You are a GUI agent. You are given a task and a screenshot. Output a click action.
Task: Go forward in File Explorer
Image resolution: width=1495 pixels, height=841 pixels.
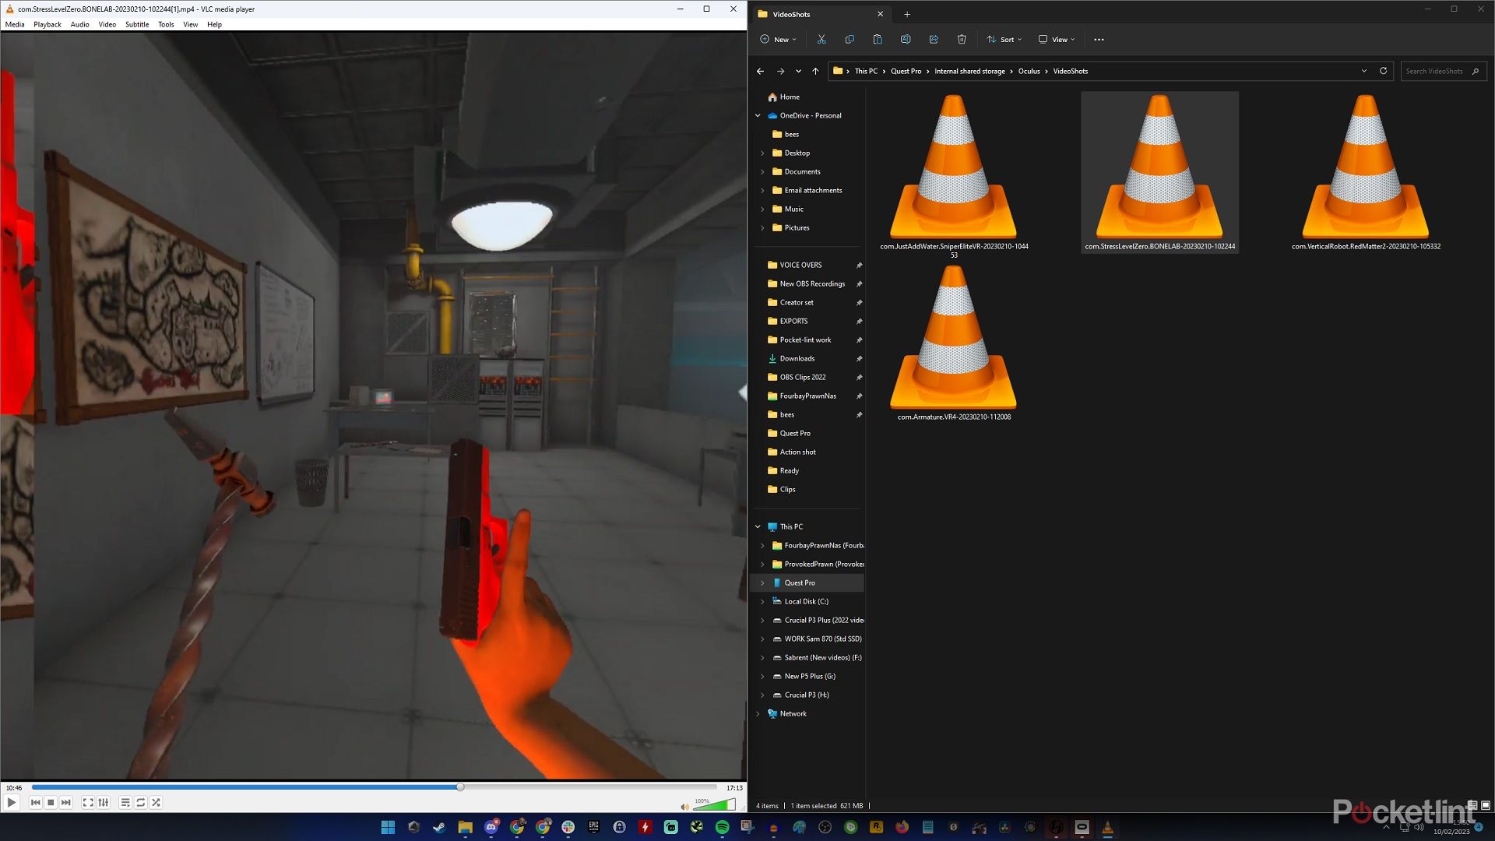(780, 71)
